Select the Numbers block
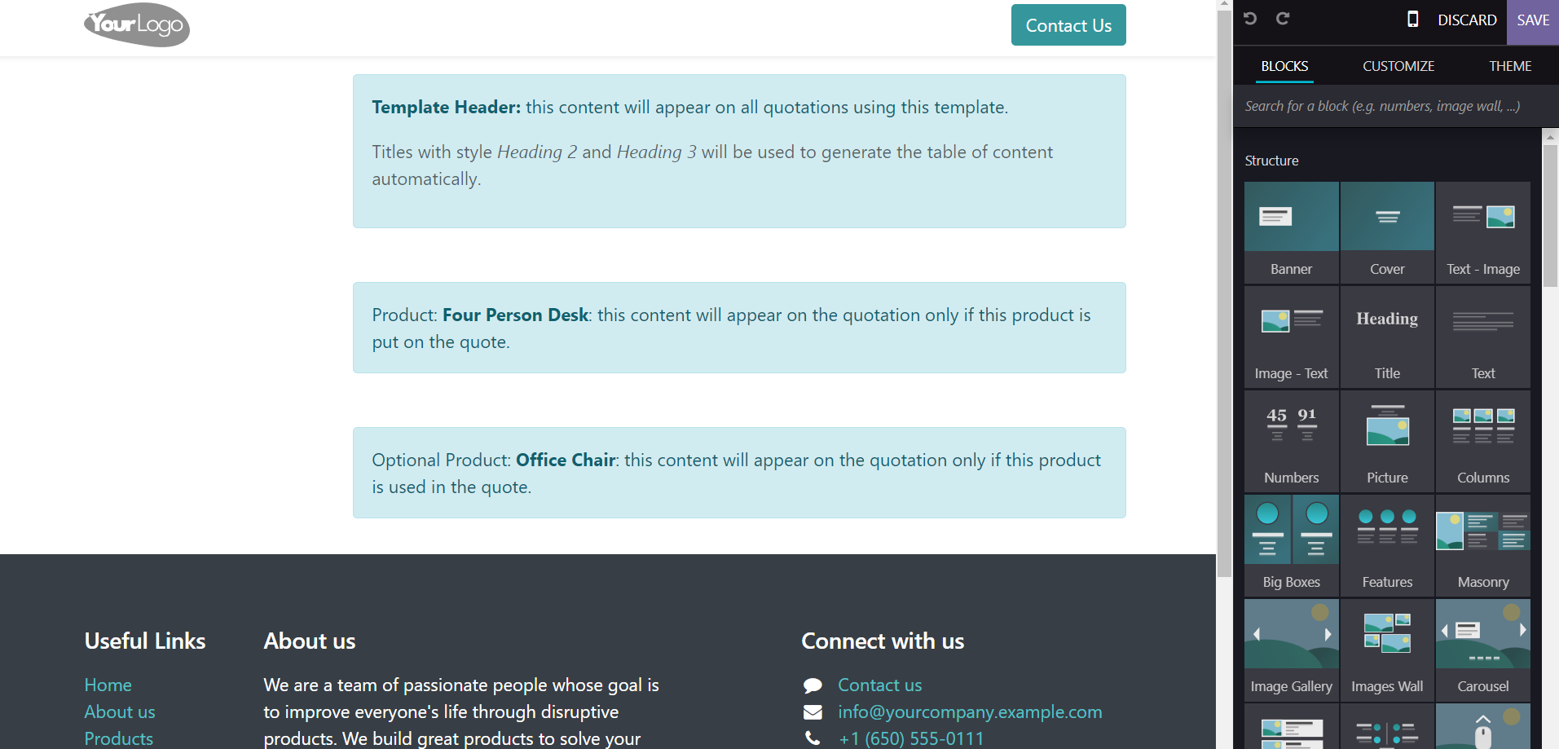The image size is (1559, 749). click(1292, 441)
